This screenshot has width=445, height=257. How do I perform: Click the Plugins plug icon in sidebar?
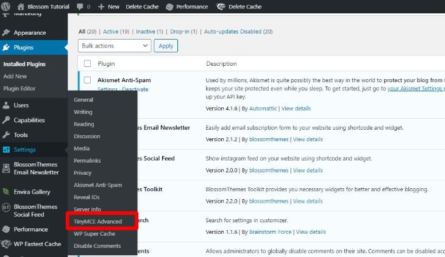coord(6,48)
